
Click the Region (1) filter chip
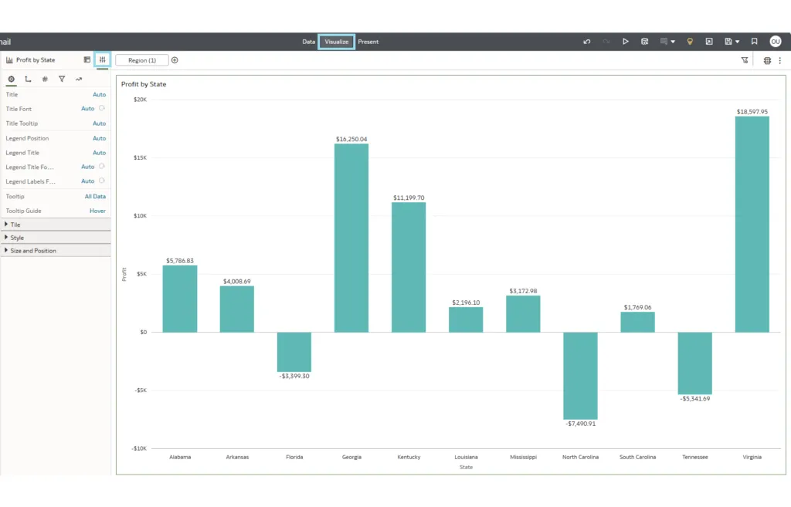[x=142, y=60]
